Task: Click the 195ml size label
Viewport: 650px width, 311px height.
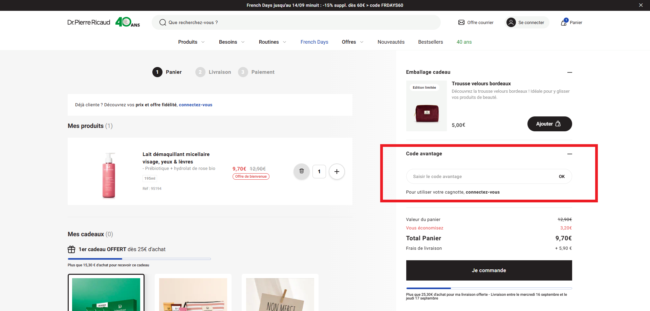Action: click(150, 178)
